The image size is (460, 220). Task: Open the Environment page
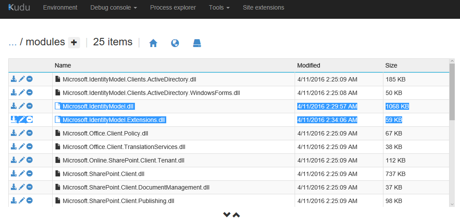pyautogui.click(x=60, y=7)
